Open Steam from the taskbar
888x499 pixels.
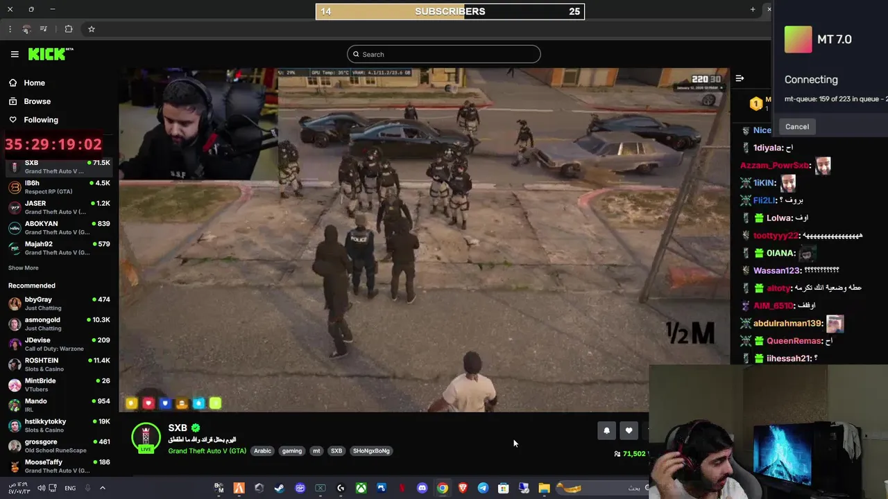(280, 488)
